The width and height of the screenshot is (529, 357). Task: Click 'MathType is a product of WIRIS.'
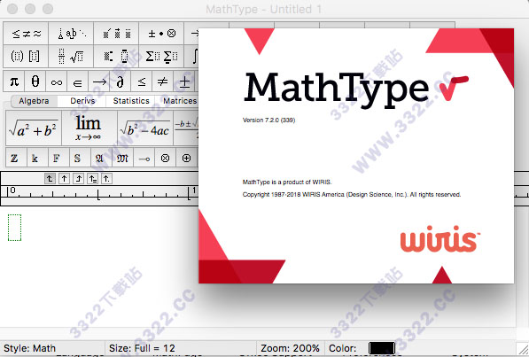click(287, 182)
